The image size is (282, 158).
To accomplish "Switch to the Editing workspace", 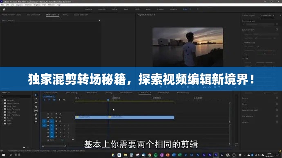I will [114, 9].
